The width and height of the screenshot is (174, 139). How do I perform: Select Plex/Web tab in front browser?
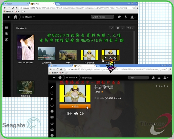click(84, 66)
